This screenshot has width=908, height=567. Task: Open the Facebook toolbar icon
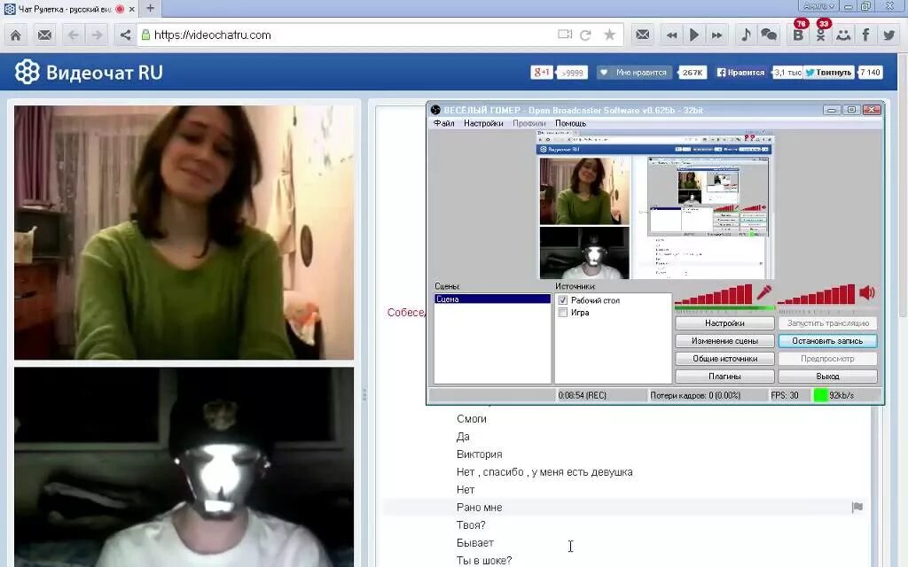865,35
